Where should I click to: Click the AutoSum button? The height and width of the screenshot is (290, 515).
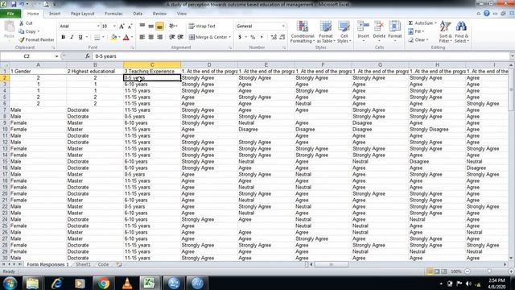[x=421, y=23]
